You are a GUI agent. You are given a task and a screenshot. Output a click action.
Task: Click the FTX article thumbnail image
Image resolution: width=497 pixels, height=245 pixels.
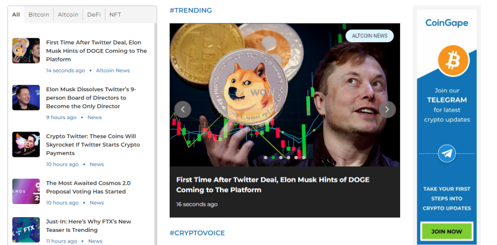[26, 230]
